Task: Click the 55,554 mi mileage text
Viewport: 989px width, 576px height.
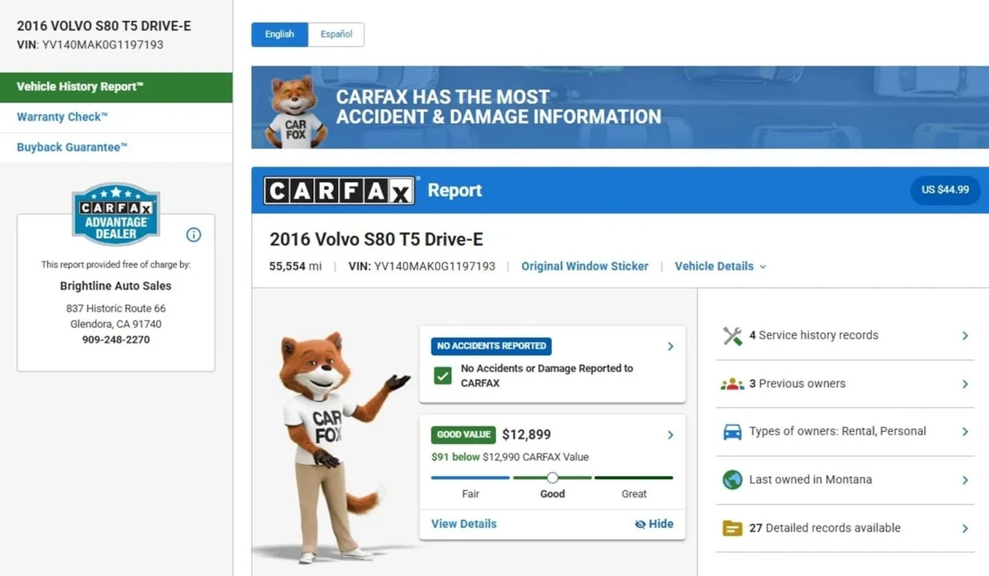Action: coord(295,266)
